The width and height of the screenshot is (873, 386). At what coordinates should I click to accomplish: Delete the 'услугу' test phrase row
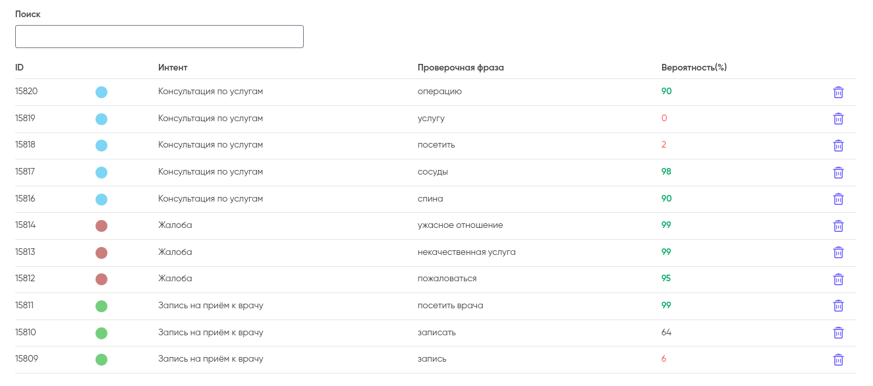coord(838,119)
